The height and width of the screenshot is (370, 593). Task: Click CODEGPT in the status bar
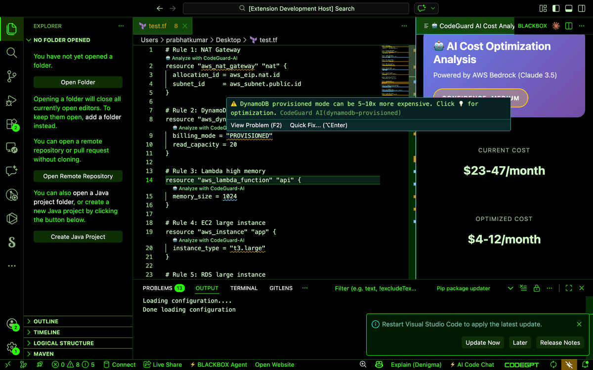(522, 365)
